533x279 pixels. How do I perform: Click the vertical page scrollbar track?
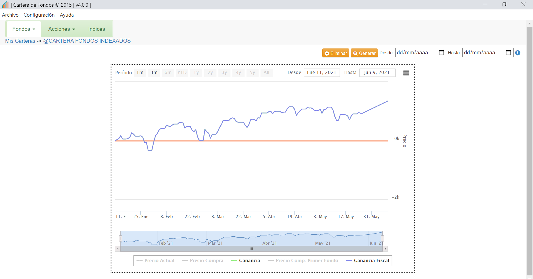(529, 151)
